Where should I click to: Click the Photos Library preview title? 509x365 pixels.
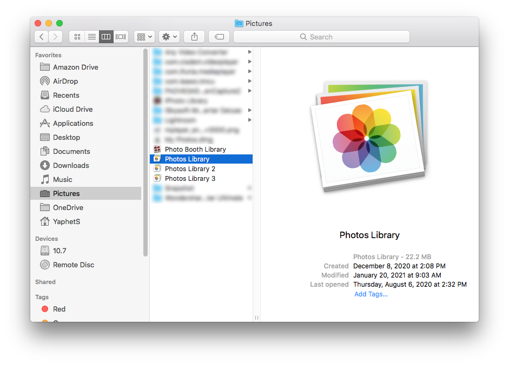coord(369,235)
